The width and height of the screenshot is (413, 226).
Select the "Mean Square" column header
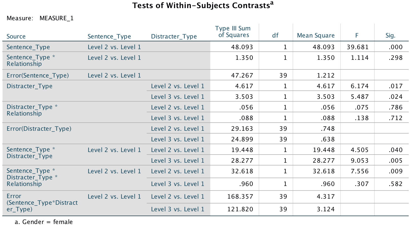coord(316,35)
